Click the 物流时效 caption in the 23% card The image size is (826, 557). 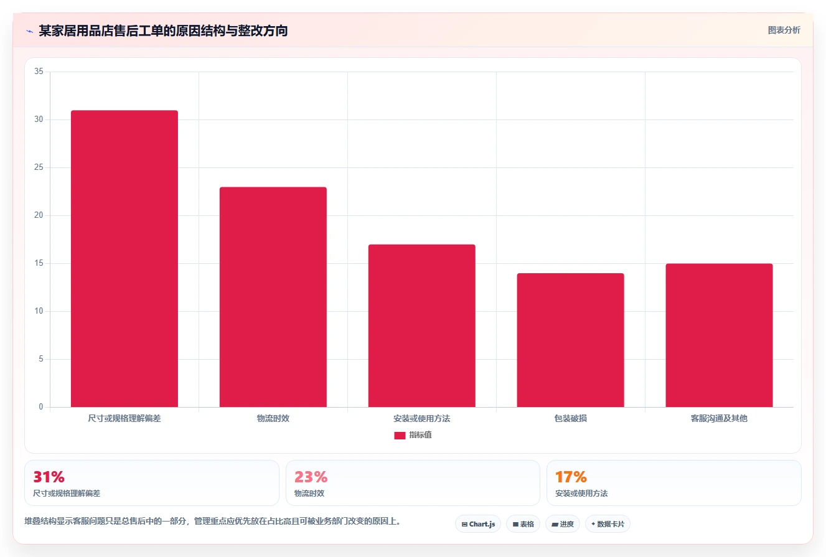pyautogui.click(x=309, y=493)
